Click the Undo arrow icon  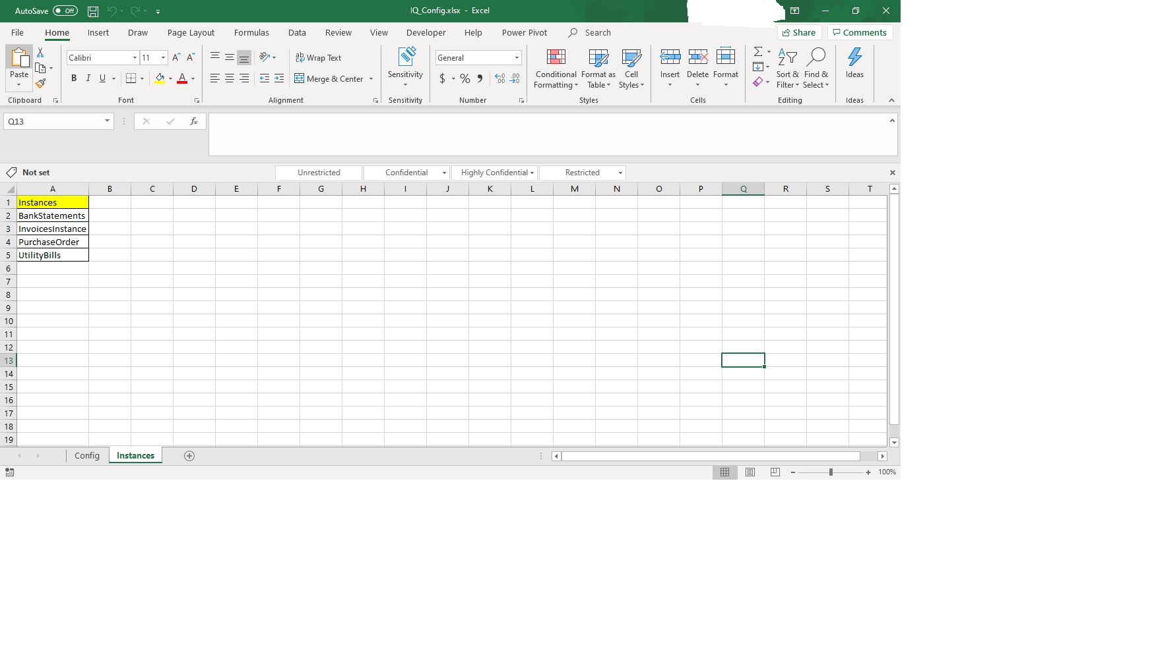pos(112,11)
